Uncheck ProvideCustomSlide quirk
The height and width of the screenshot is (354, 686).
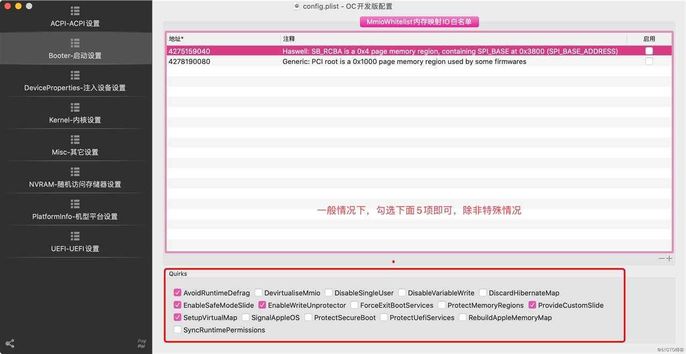[x=532, y=305]
